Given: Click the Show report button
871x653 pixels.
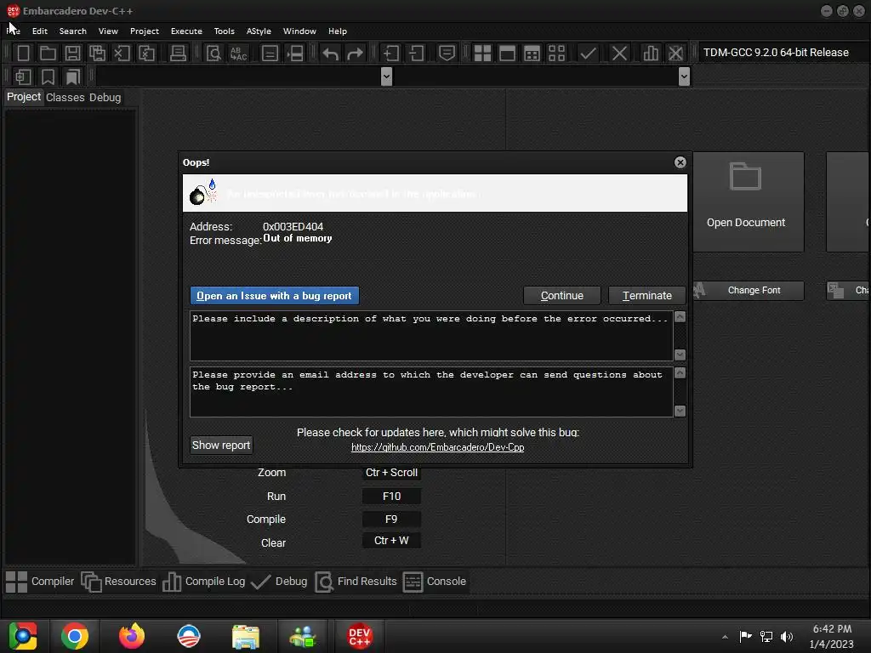Looking at the screenshot, I should coord(221,445).
